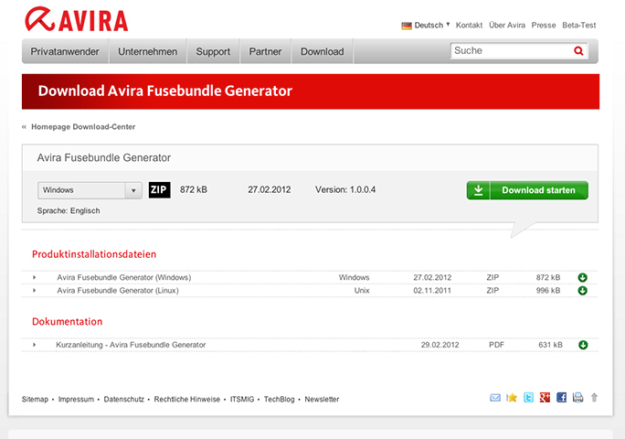Open the Über Avira link
Screen dimensions: 625x439
coord(507,25)
